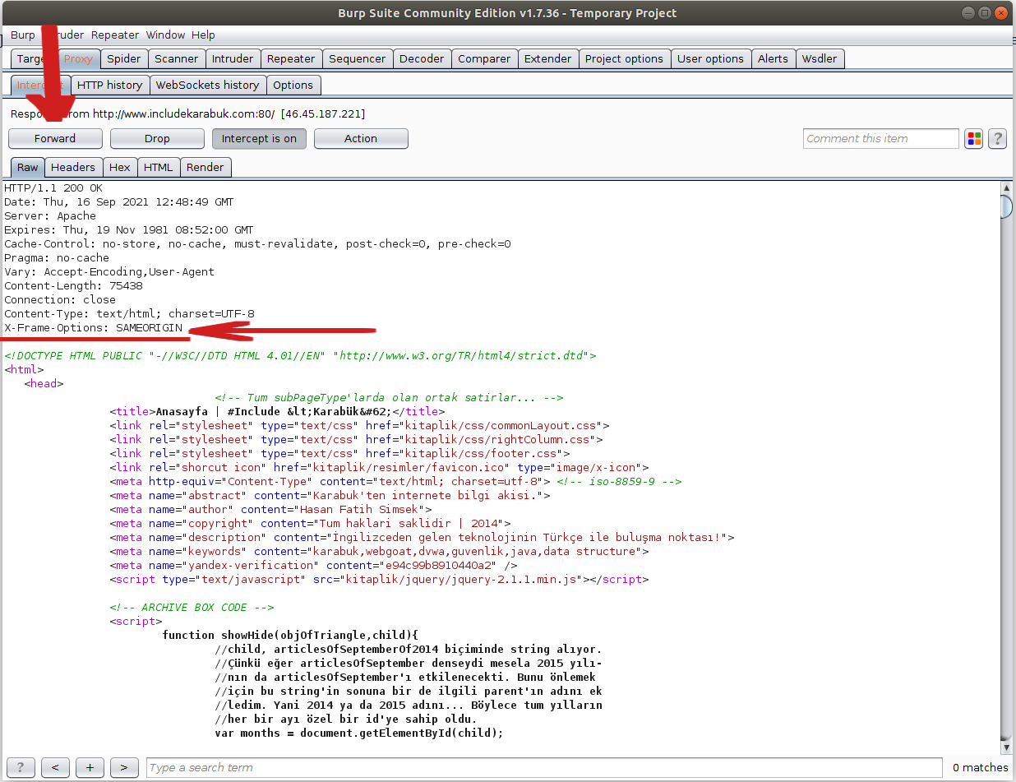Image resolution: width=1016 pixels, height=782 pixels.
Task: Click the Server: Apache header line
Action: point(50,216)
